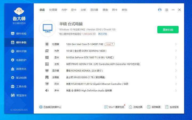The image size is (192, 120).
Task: Expand the 显卡 row chevron
Action: [176, 57]
